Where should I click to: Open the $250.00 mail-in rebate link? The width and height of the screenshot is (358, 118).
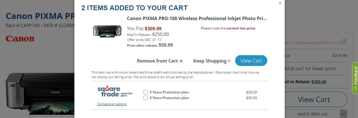click(x=319, y=82)
